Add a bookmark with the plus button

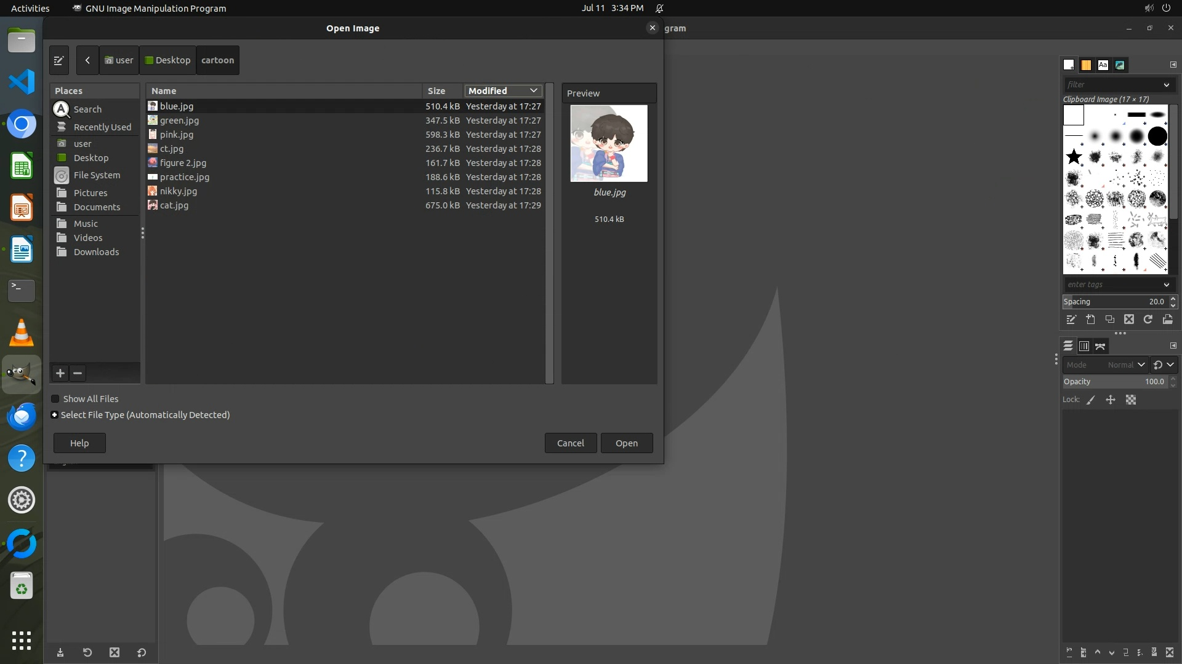coord(60,373)
